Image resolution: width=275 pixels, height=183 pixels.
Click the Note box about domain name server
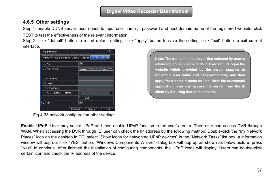point(200,75)
